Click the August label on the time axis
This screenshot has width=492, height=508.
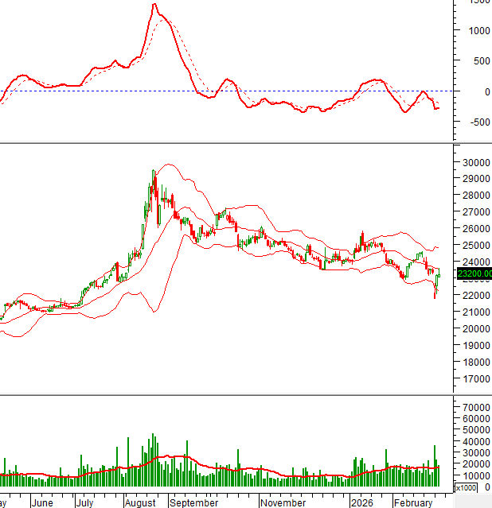tap(141, 502)
